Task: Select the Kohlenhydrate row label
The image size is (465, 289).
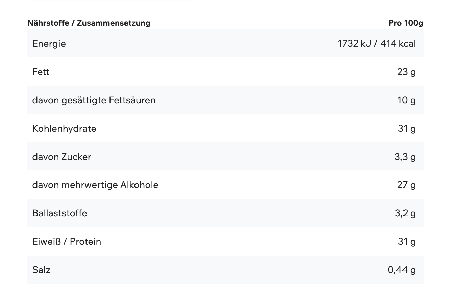Action: click(x=64, y=129)
